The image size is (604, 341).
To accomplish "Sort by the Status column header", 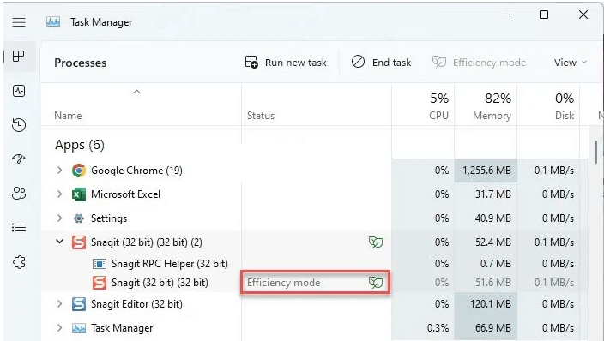I will pos(261,116).
